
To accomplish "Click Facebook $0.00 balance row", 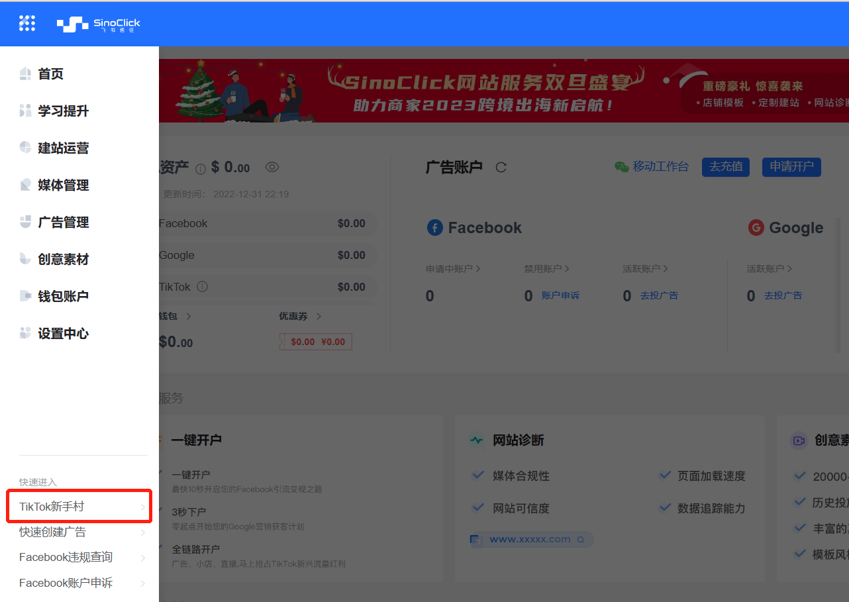I will coord(268,223).
